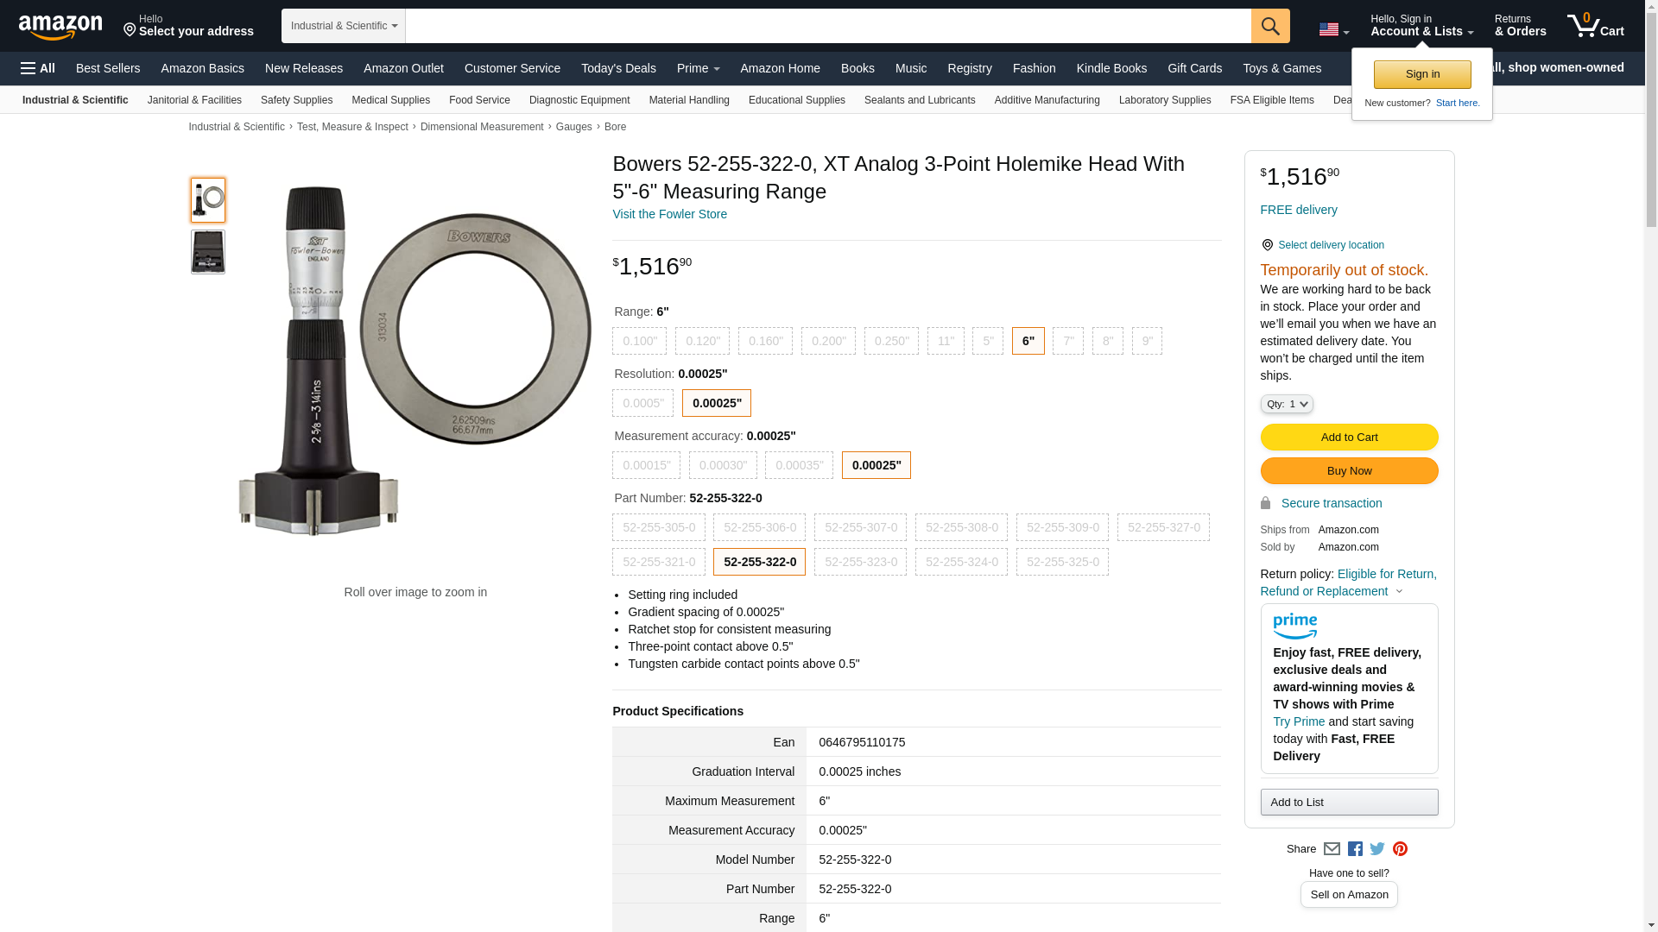Select part number 52-255-323-0
This screenshot has height=932, width=1658.
pyautogui.click(x=860, y=562)
